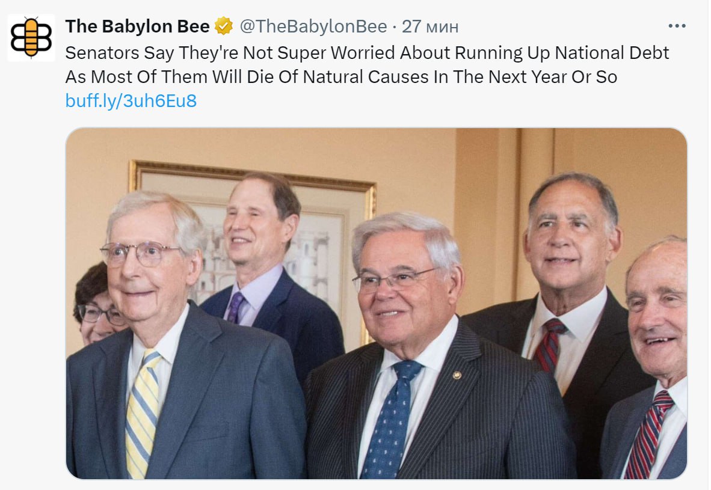Click the @TheBabylonBee handle
Screen dimensions: 711x490
tap(313, 26)
